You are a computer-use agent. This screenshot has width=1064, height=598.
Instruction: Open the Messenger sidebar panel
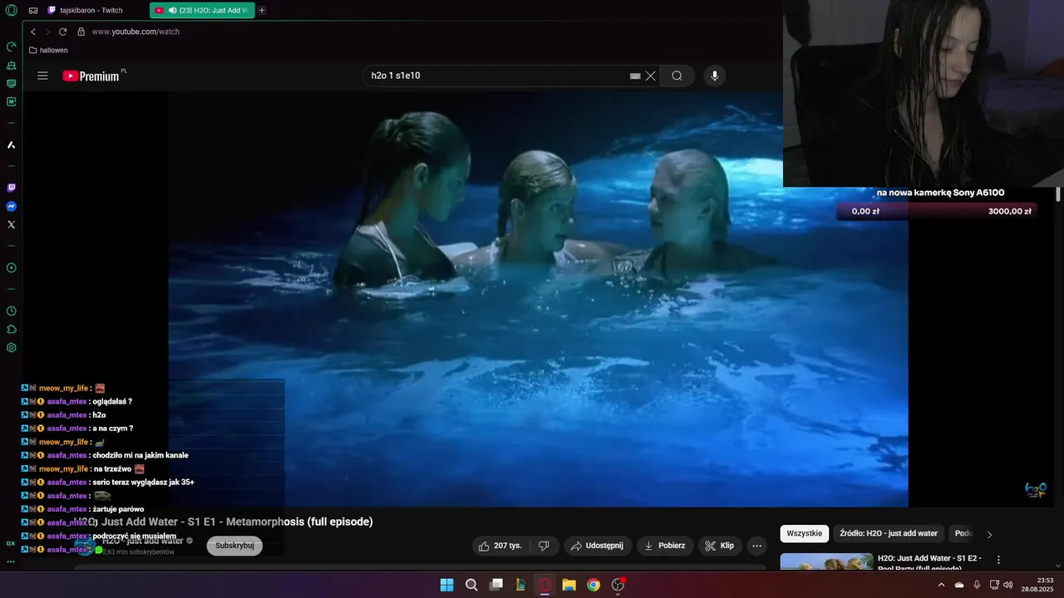(11, 206)
